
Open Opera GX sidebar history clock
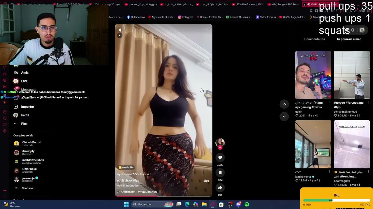[x=5, y=118]
